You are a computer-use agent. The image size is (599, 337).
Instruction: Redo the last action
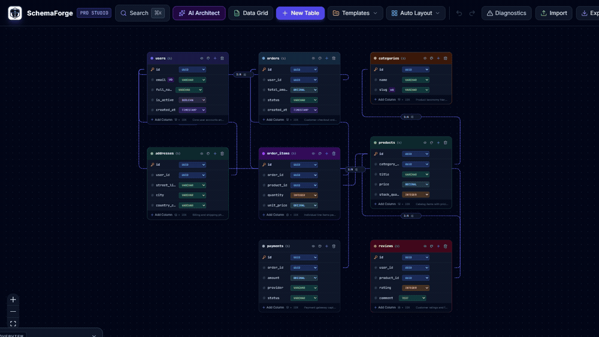pos(472,13)
